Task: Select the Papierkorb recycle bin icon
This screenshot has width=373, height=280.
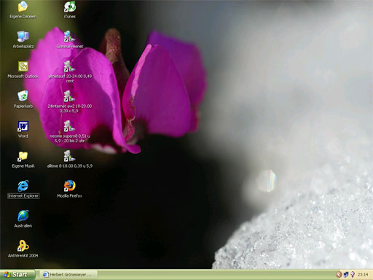Action: click(x=23, y=96)
